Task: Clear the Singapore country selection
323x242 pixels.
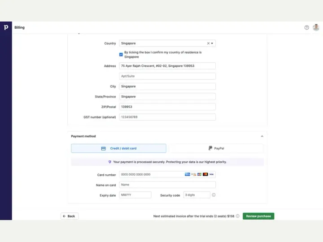Action: [208, 43]
